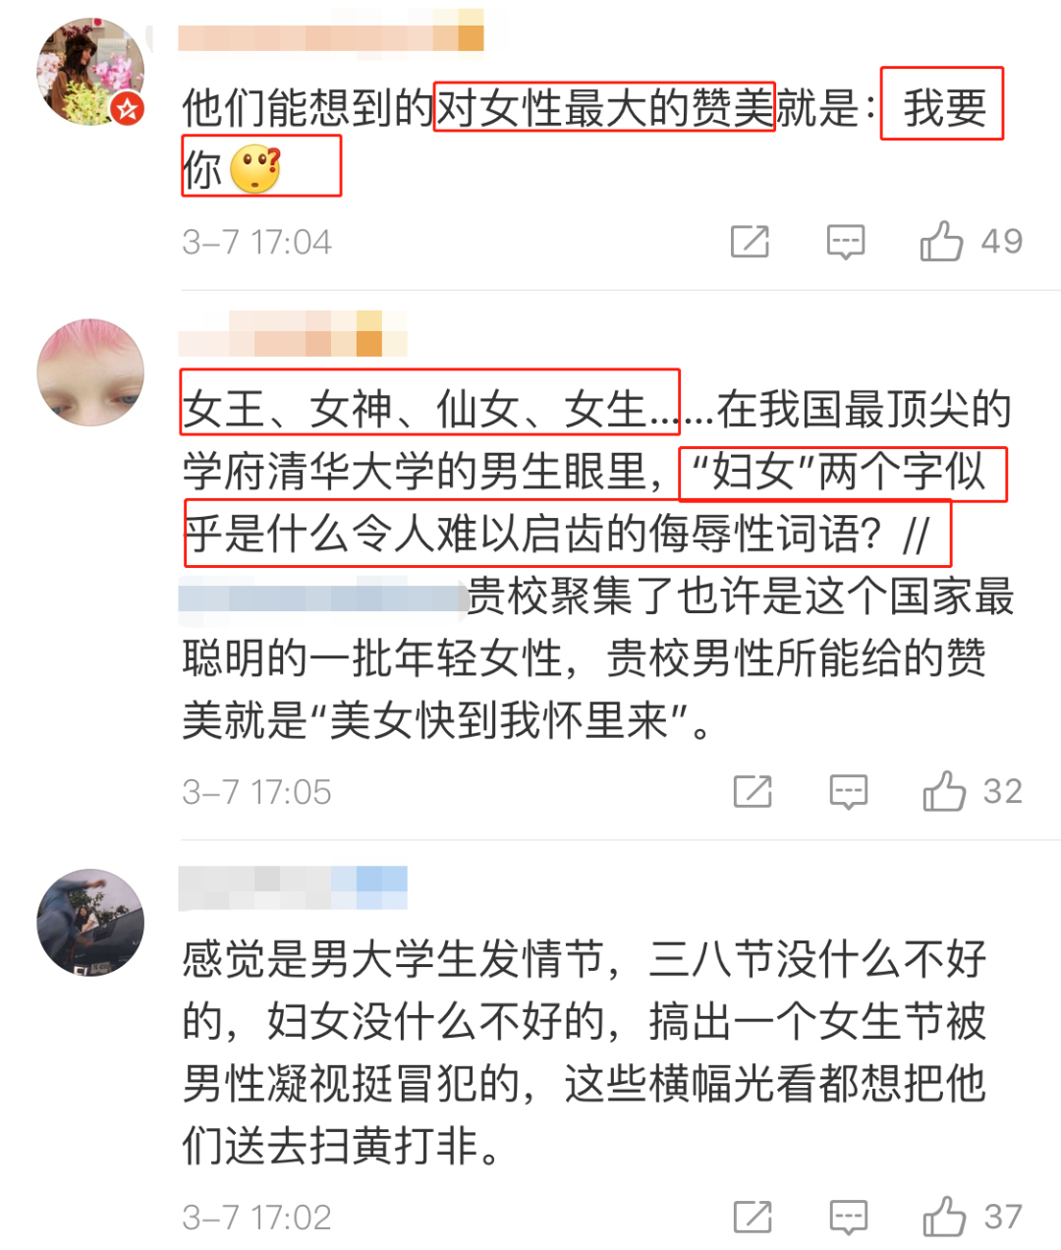Tap the third commenter's blurred username
The image size is (1061, 1250).
pos(293,888)
